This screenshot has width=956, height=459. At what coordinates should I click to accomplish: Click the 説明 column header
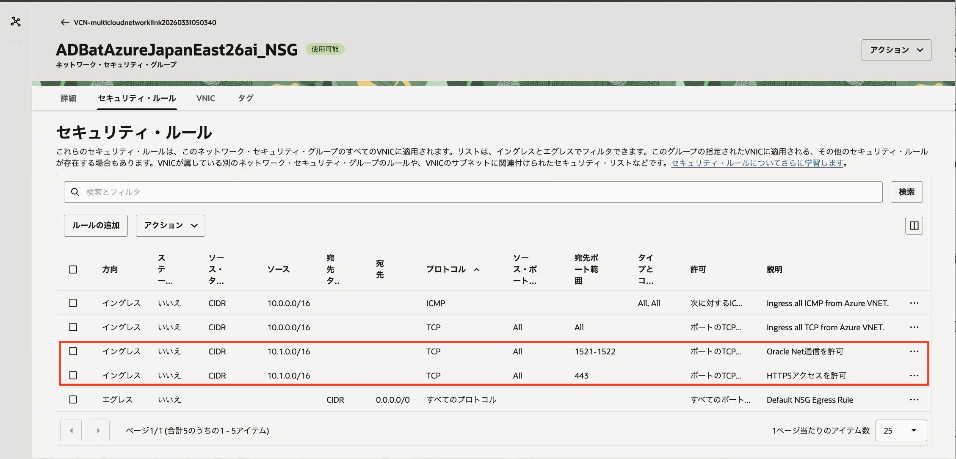pos(774,269)
